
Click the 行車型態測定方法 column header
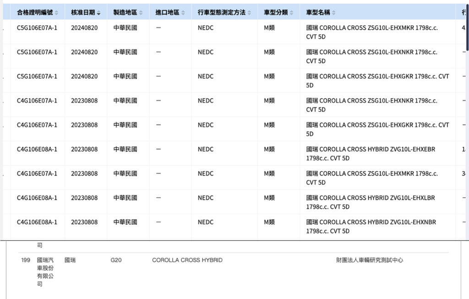tap(224, 12)
